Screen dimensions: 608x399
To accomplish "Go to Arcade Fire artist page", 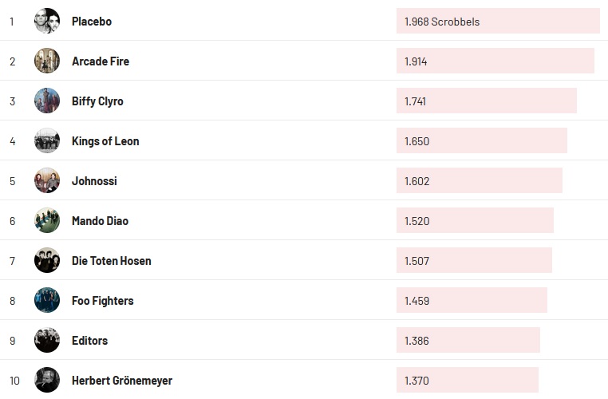I will click(101, 61).
